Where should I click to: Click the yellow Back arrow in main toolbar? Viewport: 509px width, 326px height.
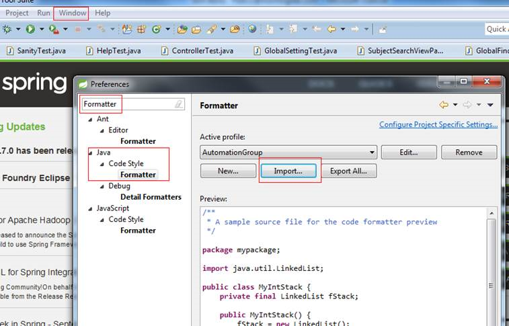click(331, 29)
